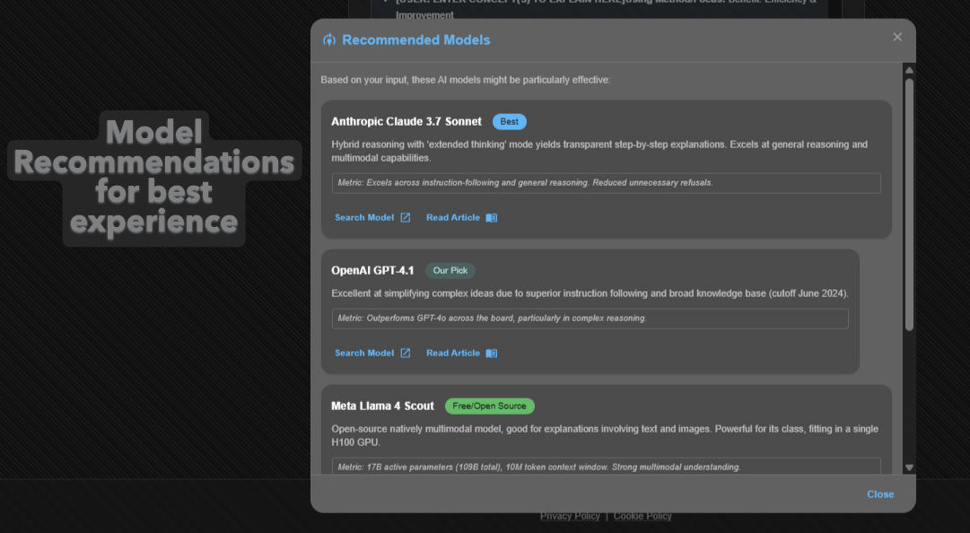Screen dimensions: 970x533
Task: Click the Free/Open Source badge
Action: point(489,406)
